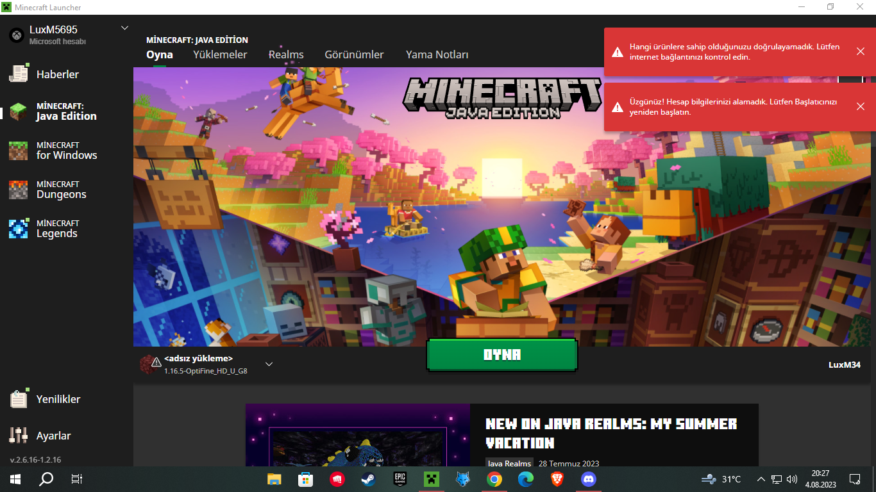Open Windows Start menu
Viewport: 876px width, 492px height.
pos(15,479)
